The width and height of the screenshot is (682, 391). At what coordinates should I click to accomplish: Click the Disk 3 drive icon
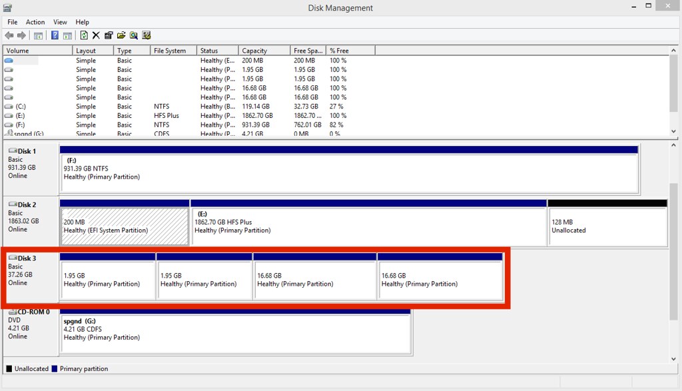tap(13, 258)
